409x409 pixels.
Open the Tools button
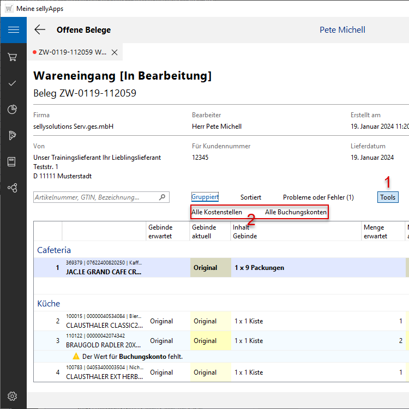coord(388,197)
